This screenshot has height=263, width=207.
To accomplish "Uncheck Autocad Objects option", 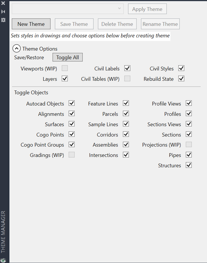I will [72, 103].
